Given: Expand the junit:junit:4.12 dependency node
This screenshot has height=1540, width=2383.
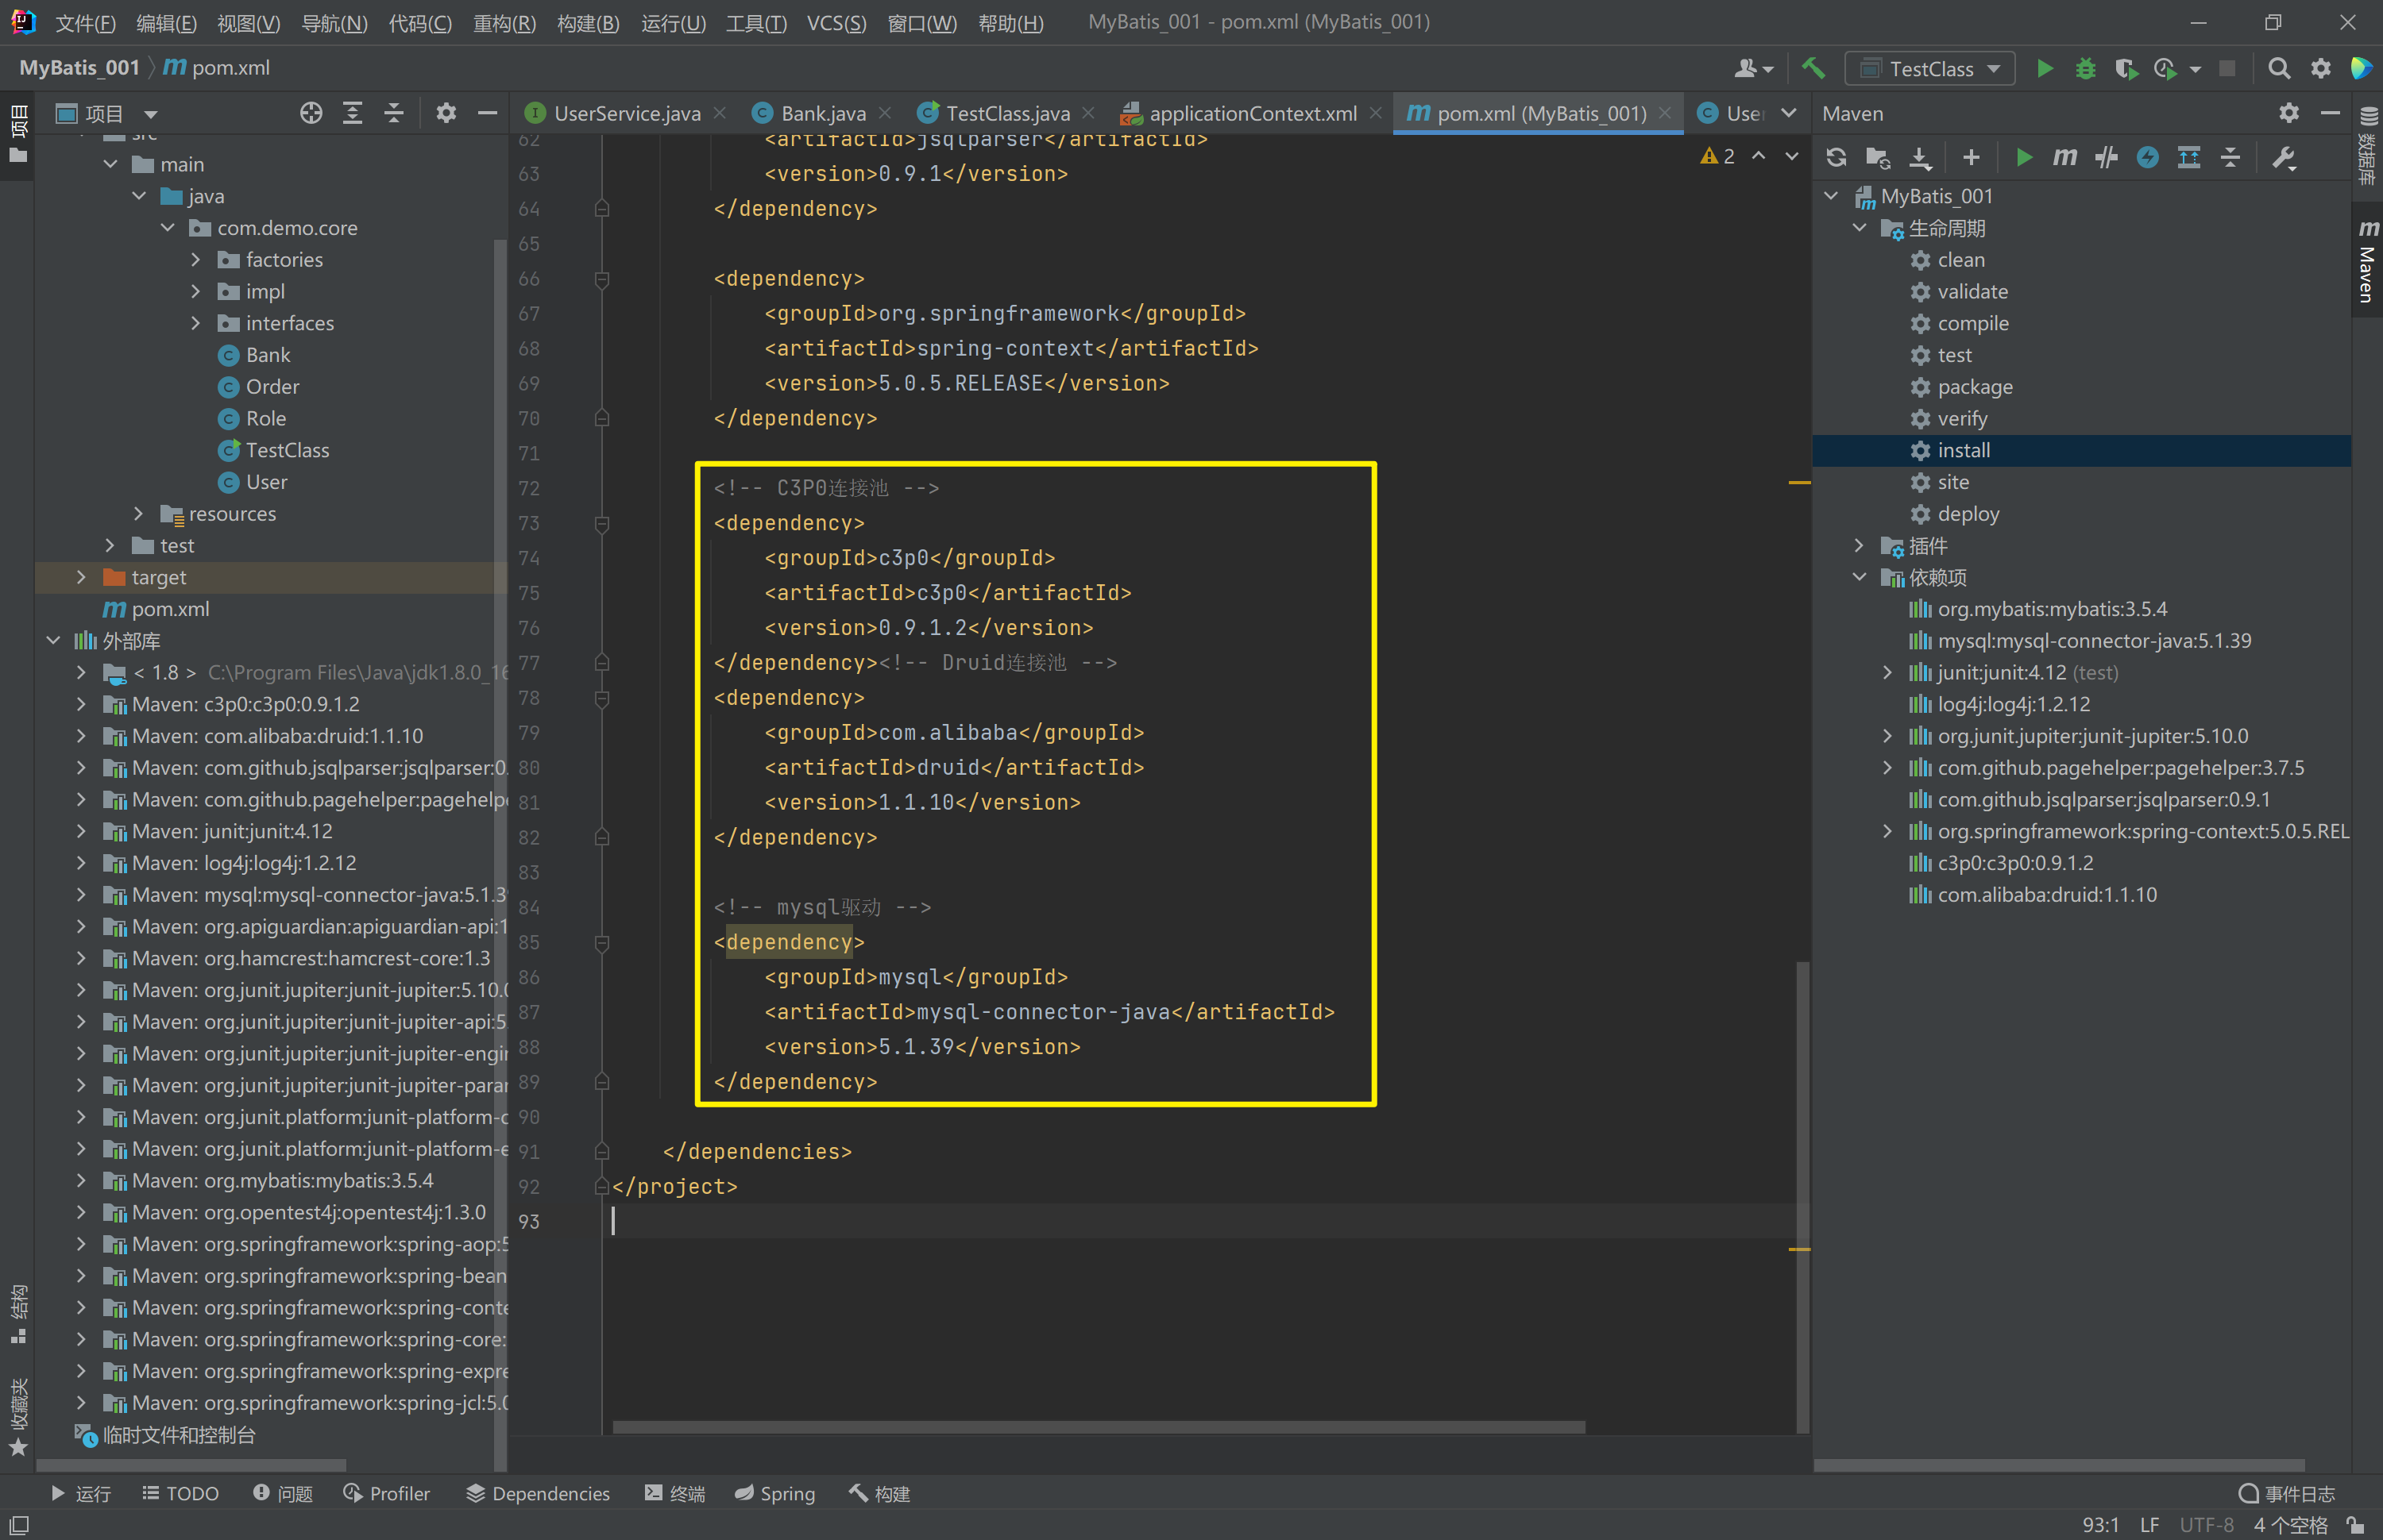Looking at the screenshot, I should coord(1887,673).
